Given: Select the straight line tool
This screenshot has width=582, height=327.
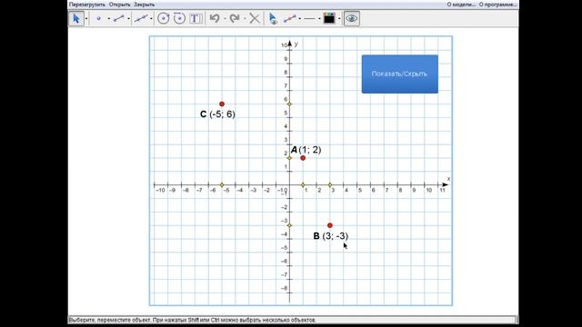Looking at the screenshot, I should 141,18.
